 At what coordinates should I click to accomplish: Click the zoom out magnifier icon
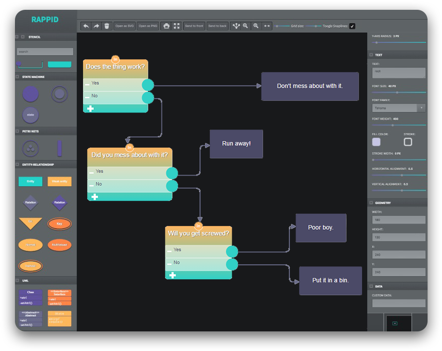coord(245,26)
